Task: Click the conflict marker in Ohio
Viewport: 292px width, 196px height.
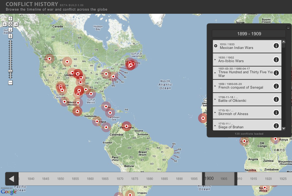Action: (106, 74)
